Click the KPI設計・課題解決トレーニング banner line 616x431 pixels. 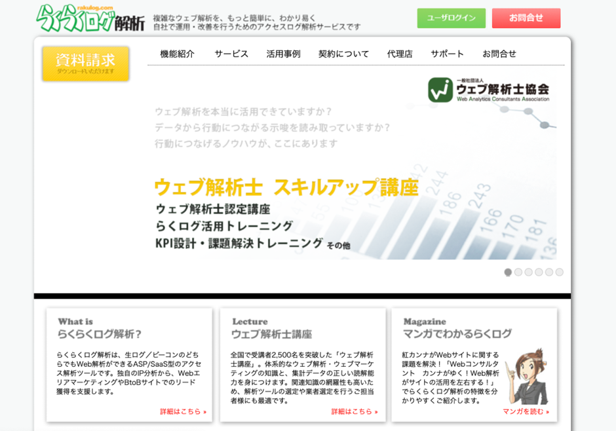coord(239,244)
